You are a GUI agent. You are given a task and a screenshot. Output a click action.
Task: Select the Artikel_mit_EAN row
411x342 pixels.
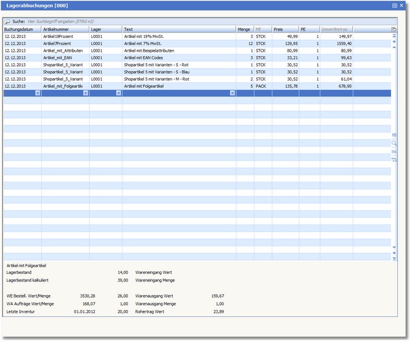(x=56, y=57)
